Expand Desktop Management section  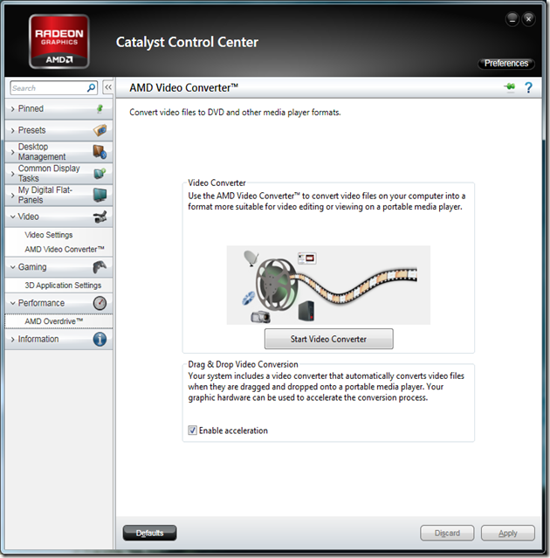click(x=59, y=152)
